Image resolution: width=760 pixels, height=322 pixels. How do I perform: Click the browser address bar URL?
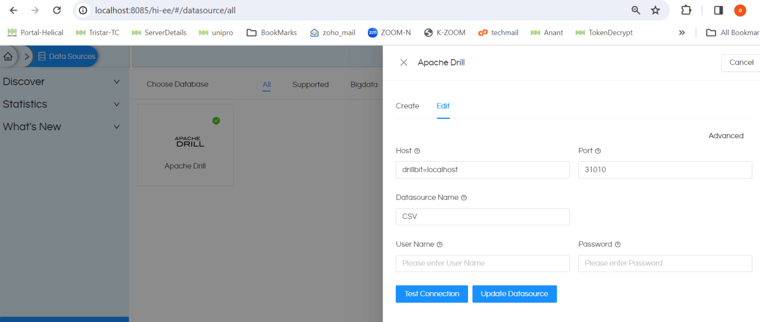pyautogui.click(x=166, y=10)
